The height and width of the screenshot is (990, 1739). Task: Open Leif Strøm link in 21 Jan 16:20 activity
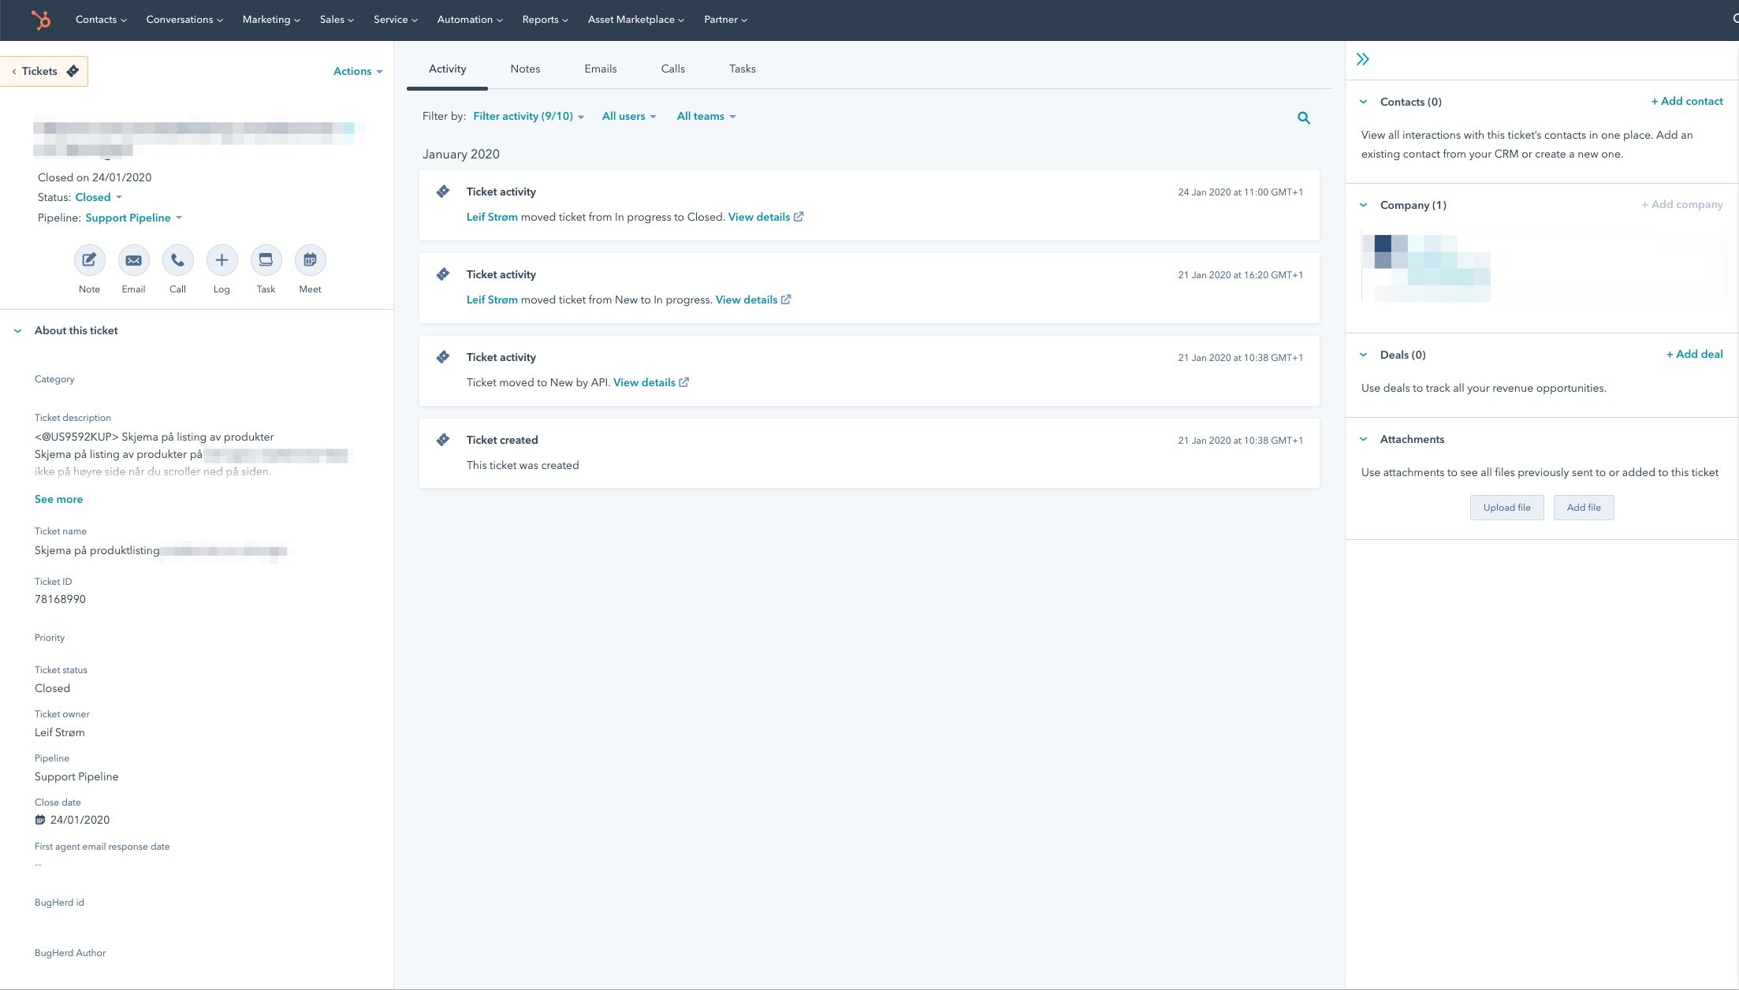(x=492, y=300)
